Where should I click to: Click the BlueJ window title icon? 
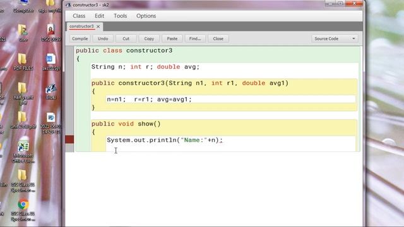click(68, 5)
